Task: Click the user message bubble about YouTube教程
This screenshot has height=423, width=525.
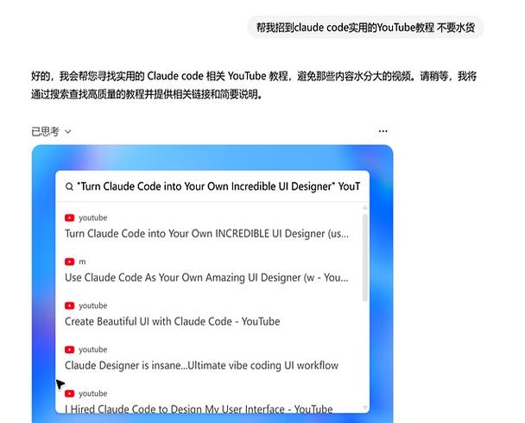Action: [365, 27]
